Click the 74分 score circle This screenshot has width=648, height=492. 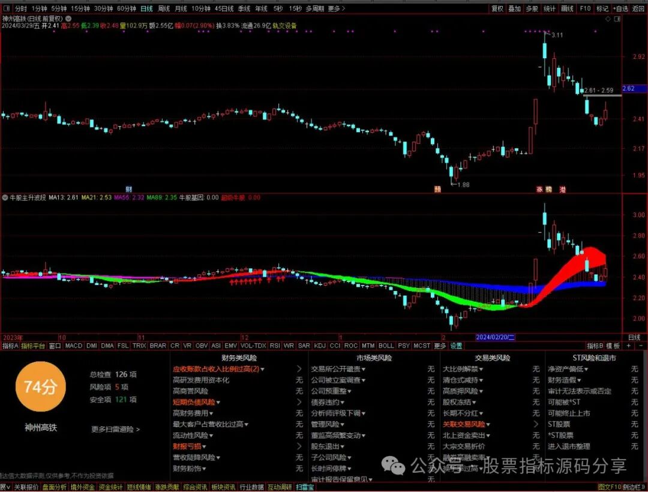pos(40,387)
